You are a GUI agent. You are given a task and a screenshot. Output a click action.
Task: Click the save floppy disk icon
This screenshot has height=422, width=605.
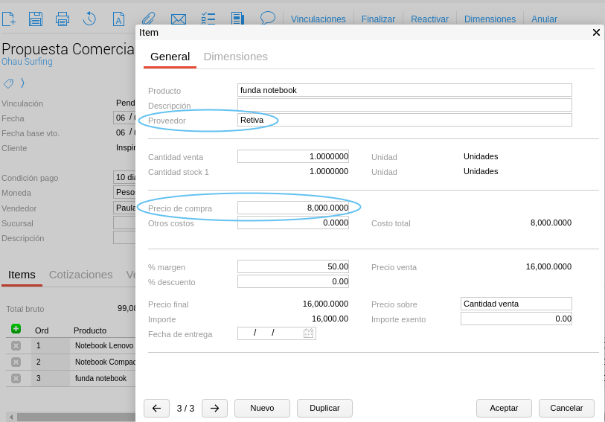[x=36, y=19]
